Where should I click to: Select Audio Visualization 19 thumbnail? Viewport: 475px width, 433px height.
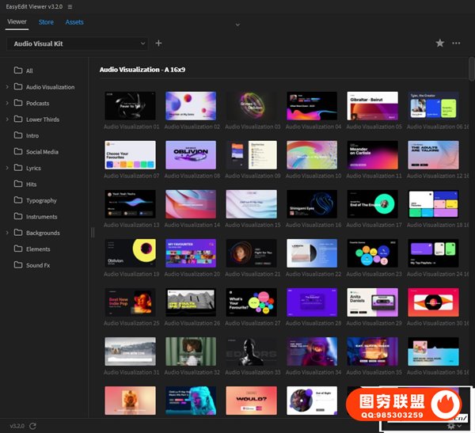(130, 253)
